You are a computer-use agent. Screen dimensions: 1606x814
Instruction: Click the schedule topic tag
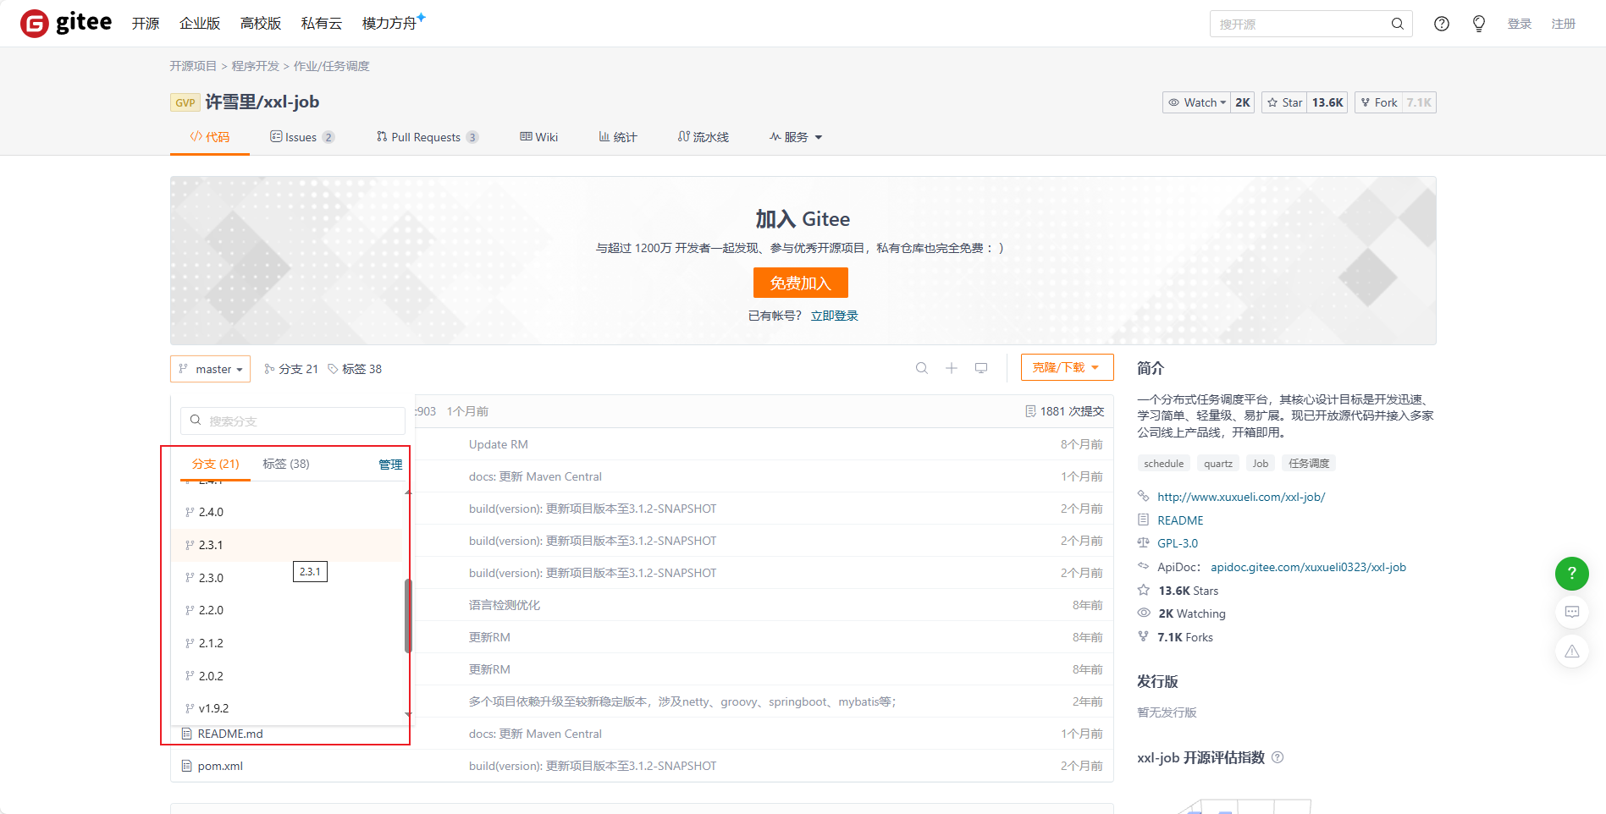coord(1164,464)
